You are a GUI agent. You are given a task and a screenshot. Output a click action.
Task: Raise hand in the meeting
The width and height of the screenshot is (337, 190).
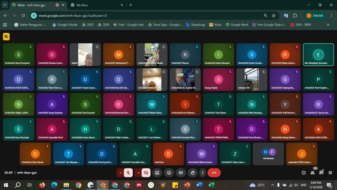pos(193,173)
